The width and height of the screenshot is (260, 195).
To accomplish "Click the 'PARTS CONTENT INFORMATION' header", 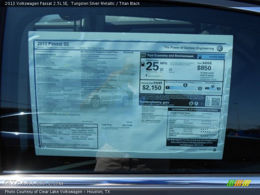I will pyautogui.click(x=68, y=125).
